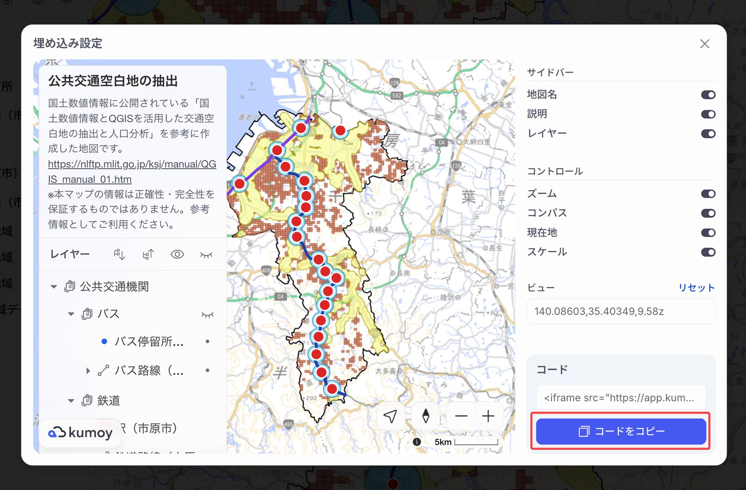Turn off the コンパス control switch
Screen dimensions: 746x490
[x=708, y=213]
